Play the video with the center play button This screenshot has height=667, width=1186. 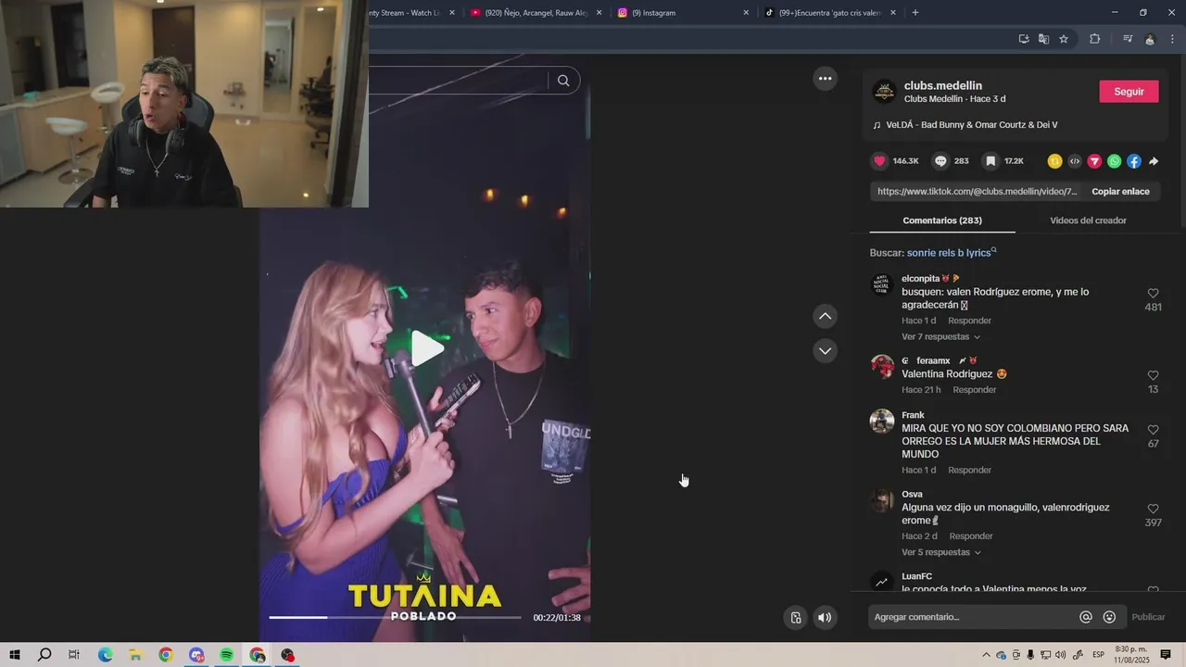click(x=427, y=348)
